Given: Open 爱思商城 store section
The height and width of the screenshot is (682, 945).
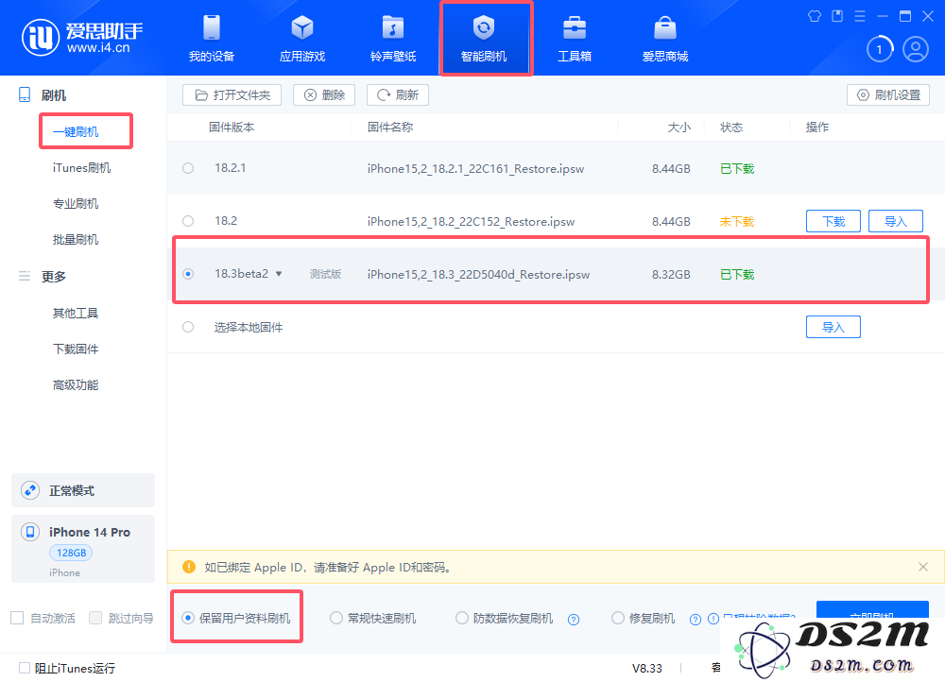Looking at the screenshot, I should tap(664, 39).
